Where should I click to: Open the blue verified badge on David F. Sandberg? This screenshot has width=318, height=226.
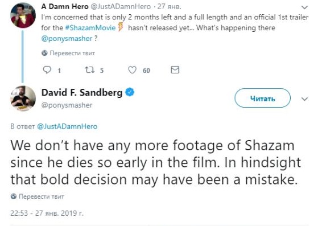[x=130, y=93]
